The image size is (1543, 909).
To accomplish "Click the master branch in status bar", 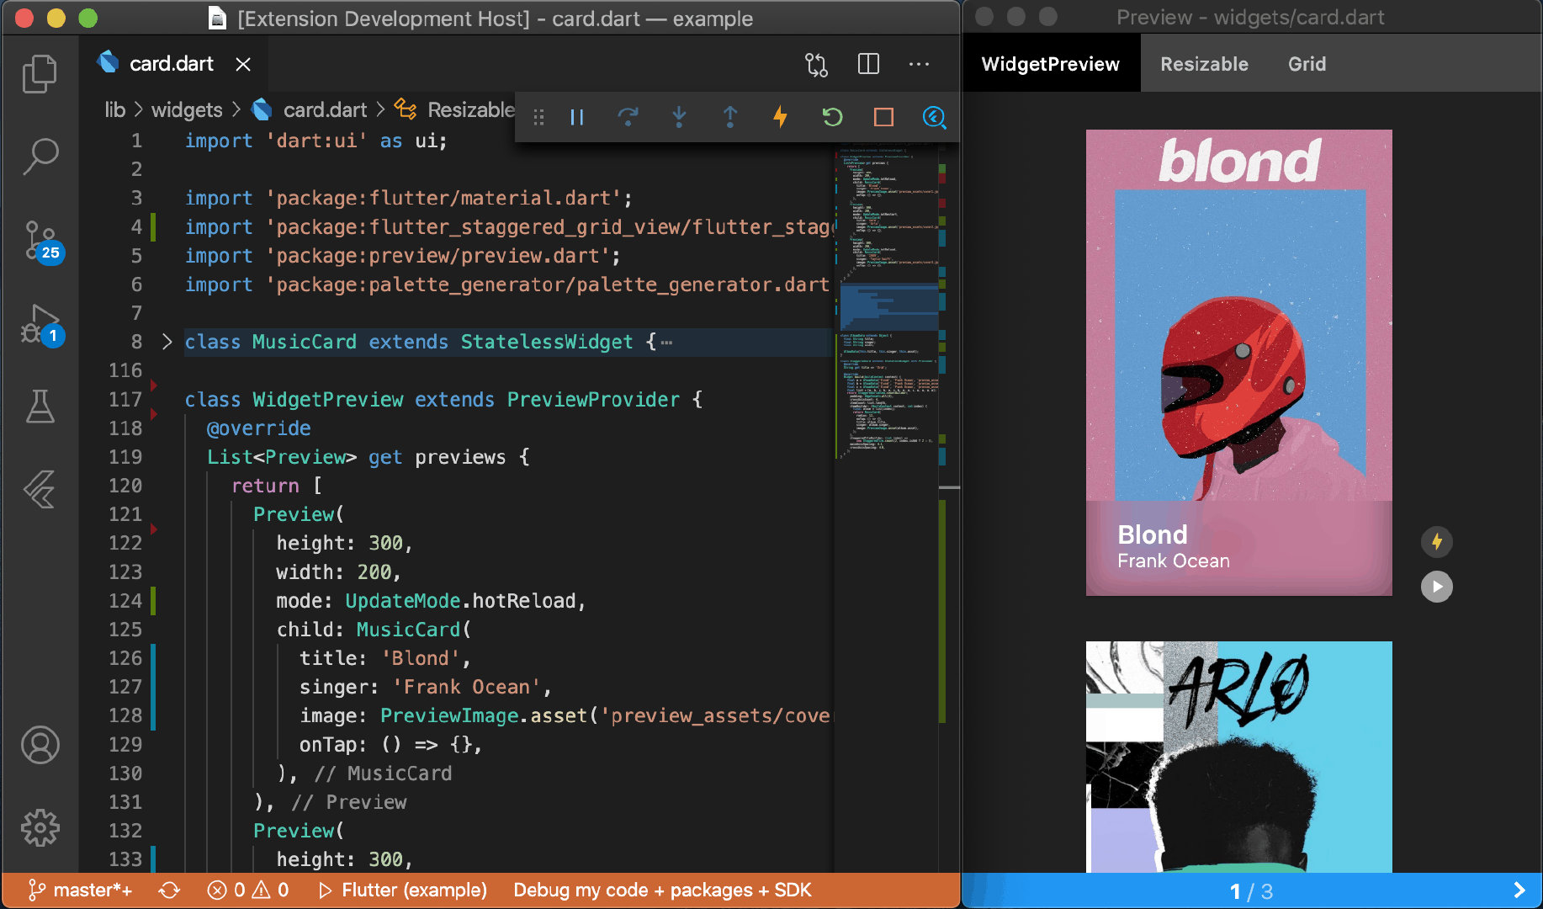I will point(81,890).
